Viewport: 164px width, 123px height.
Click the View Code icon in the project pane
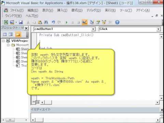point(5,34)
